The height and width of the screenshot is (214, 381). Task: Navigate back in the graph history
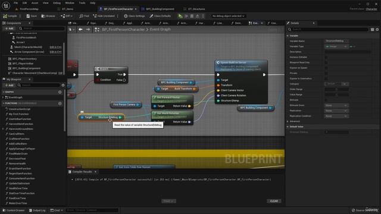80,29
